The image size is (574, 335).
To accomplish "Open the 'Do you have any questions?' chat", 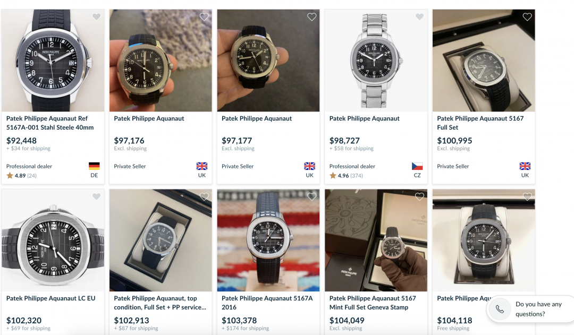I will [538, 309].
